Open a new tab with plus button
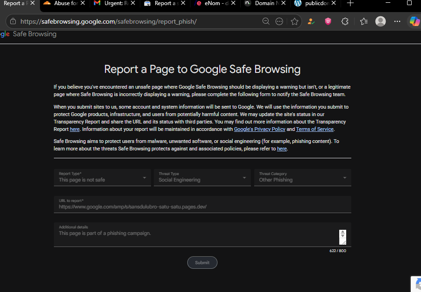421x292 pixels. 350,3
